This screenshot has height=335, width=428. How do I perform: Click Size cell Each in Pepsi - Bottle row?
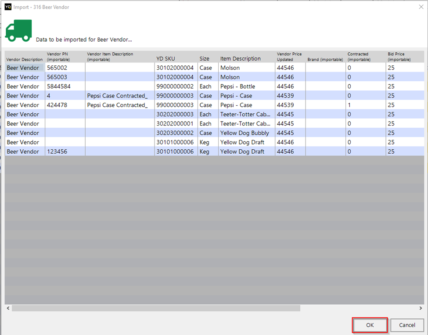pos(208,86)
